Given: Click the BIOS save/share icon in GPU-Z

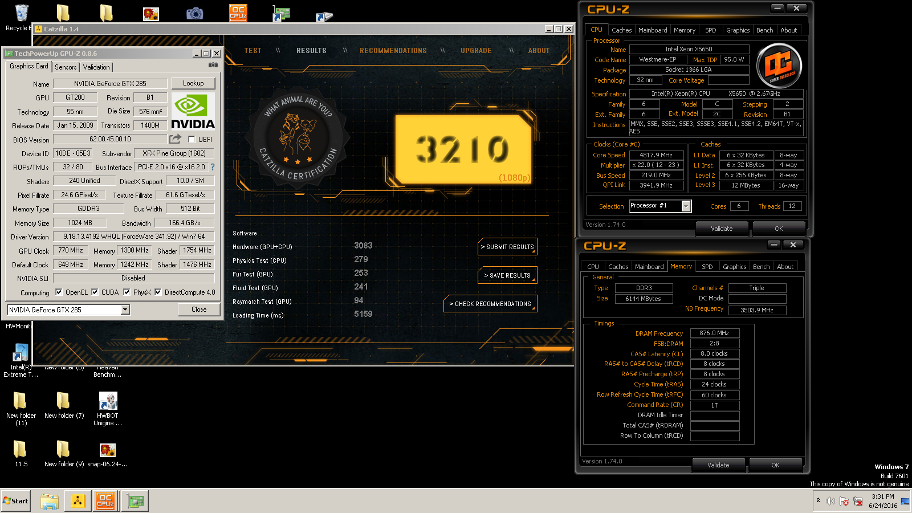Looking at the screenshot, I should click(175, 139).
